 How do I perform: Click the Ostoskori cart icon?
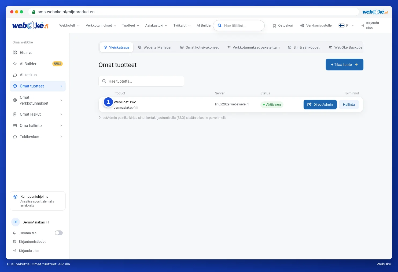274,26
